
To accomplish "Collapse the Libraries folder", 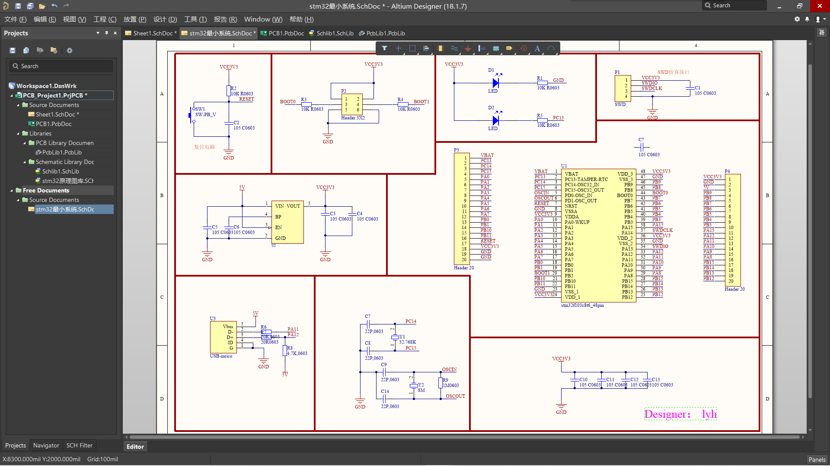I will click(x=18, y=133).
